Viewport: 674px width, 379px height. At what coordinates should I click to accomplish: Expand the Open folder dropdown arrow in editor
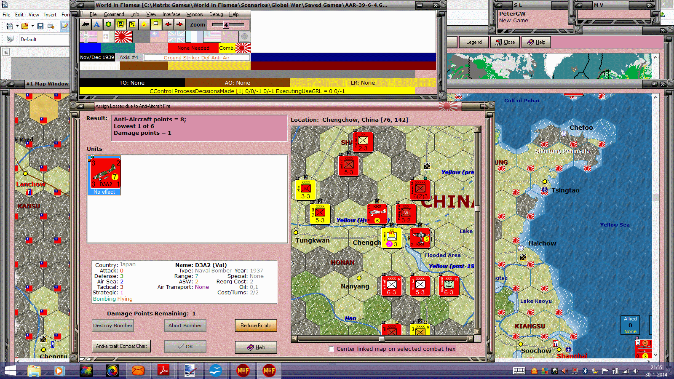point(32,26)
